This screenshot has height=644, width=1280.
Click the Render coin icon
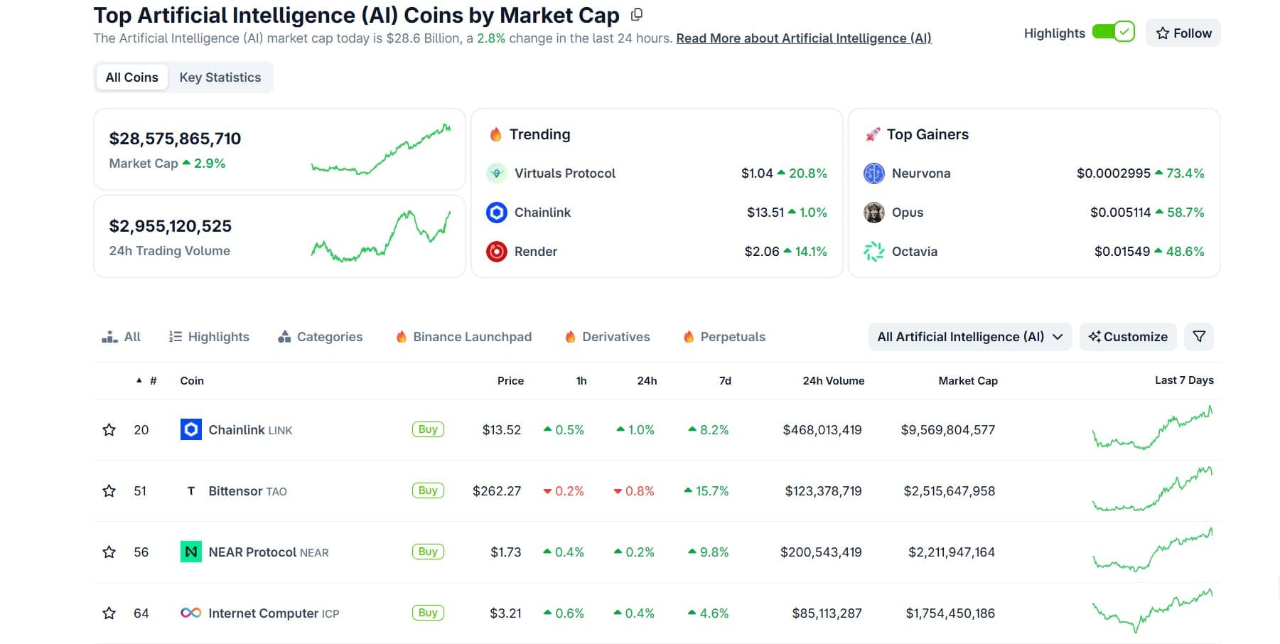tap(498, 251)
